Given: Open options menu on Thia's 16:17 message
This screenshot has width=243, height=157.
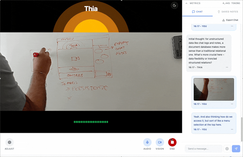Looking at the screenshot, I should click(x=227, y=67).
